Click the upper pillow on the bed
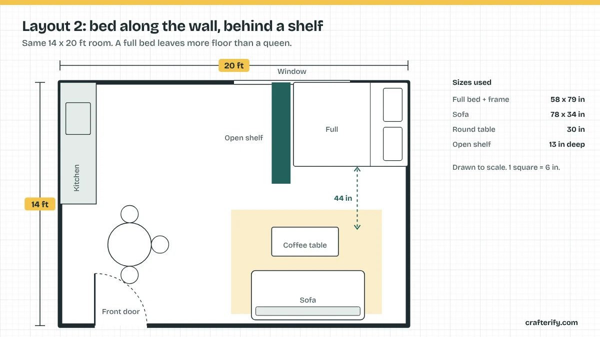Image resolution: width=600 pixels, height=337 pixels. point(392,105)
